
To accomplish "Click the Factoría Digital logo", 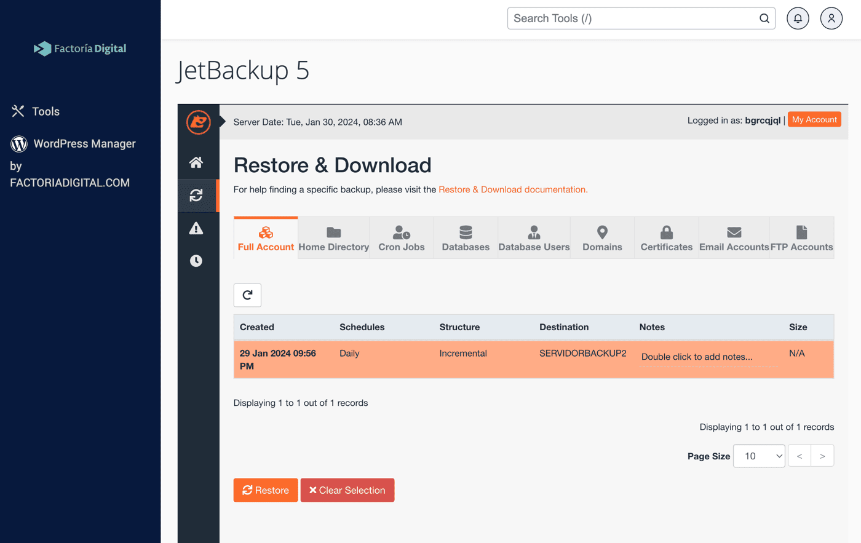I will pyautogui.click(x=80, y=49).
